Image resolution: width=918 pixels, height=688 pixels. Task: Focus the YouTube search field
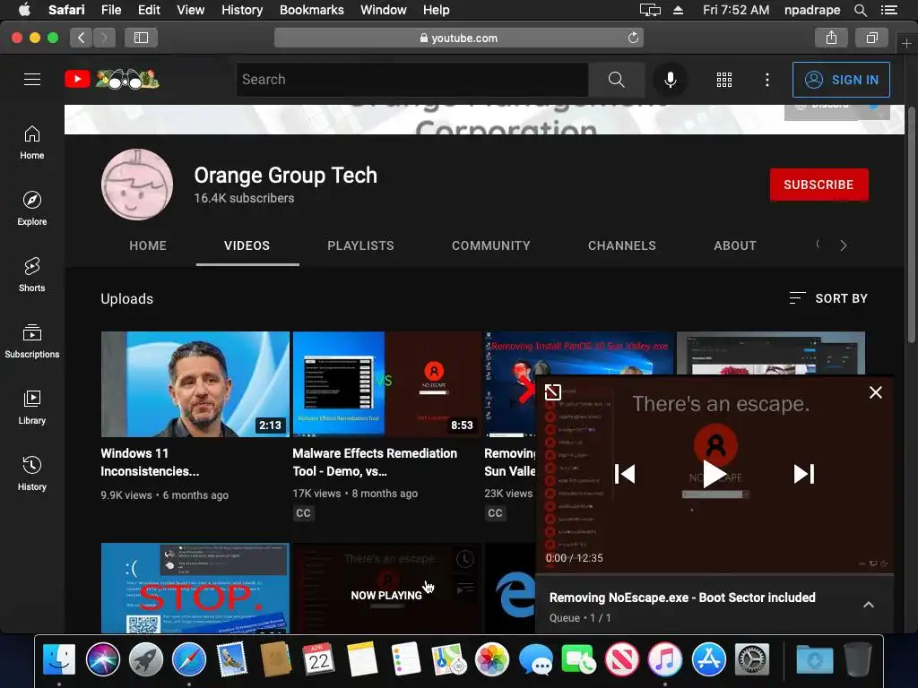click(x=412, y=80)
